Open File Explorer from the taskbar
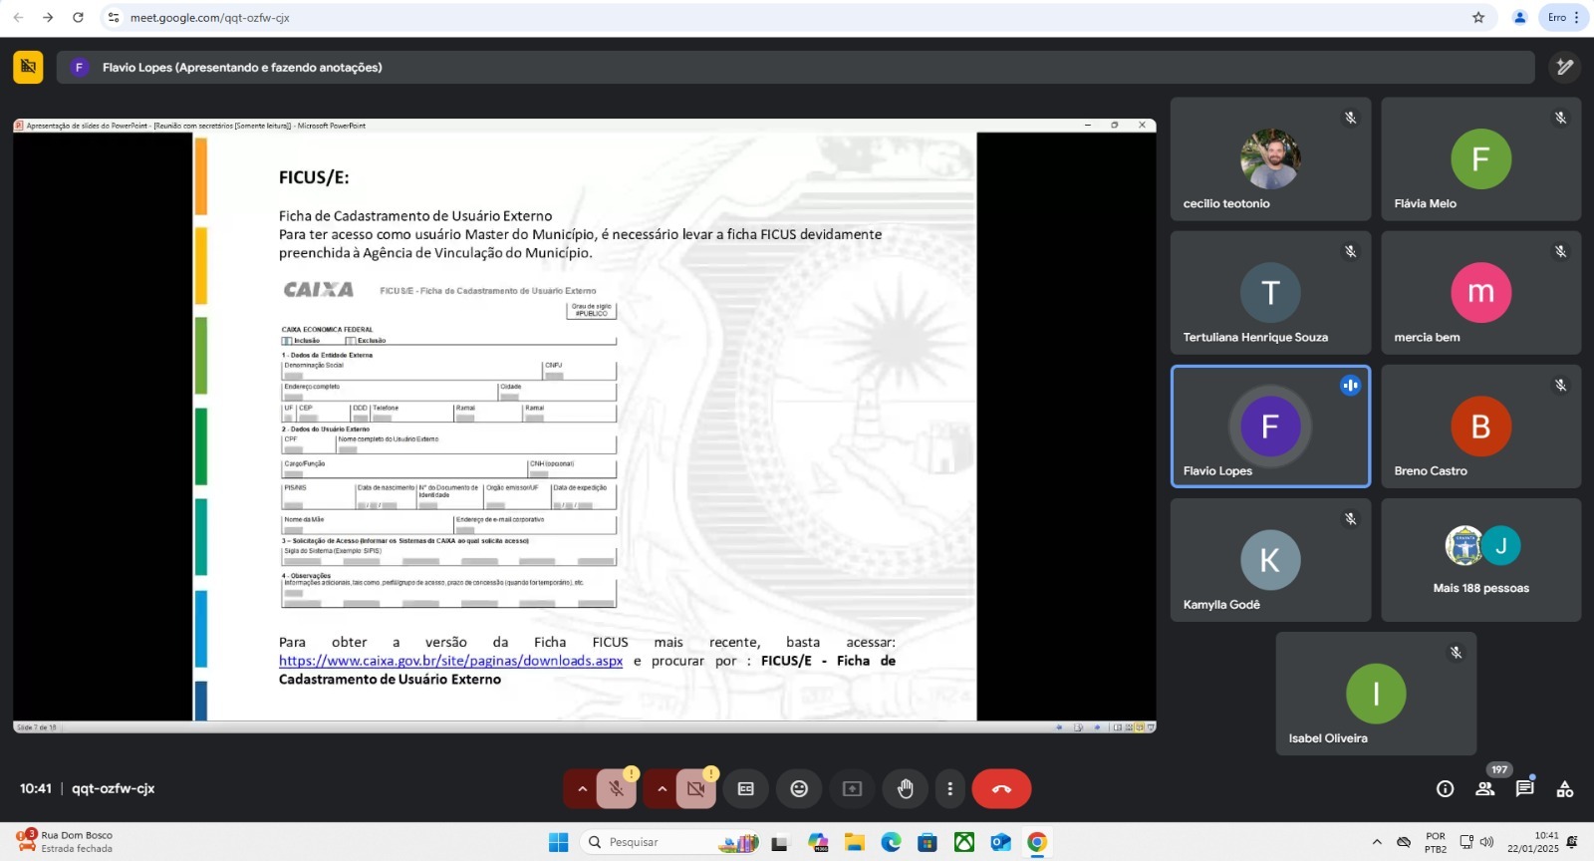 pyautogui.click(x=854, y=843)
